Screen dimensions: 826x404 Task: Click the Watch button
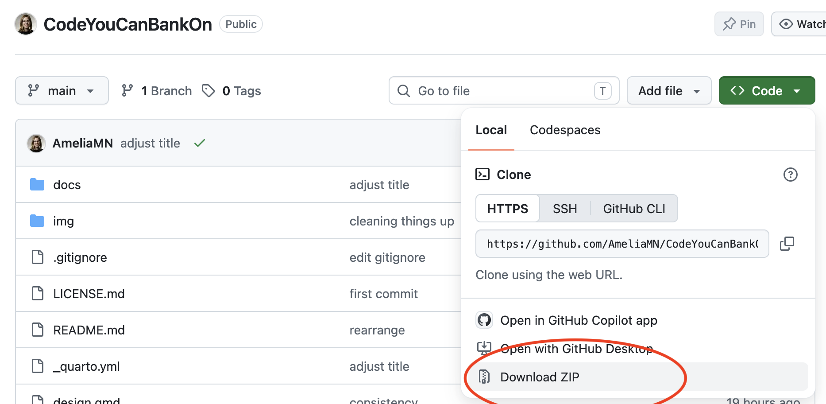pos(799,24)
